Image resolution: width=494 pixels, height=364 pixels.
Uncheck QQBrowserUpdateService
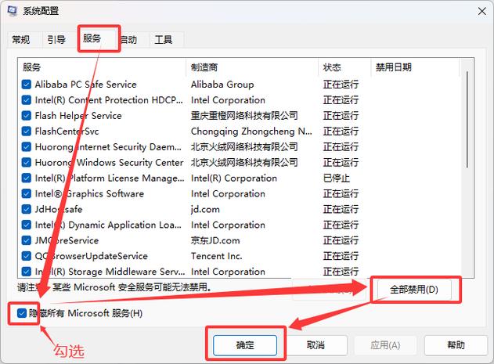tap(27, 256)
